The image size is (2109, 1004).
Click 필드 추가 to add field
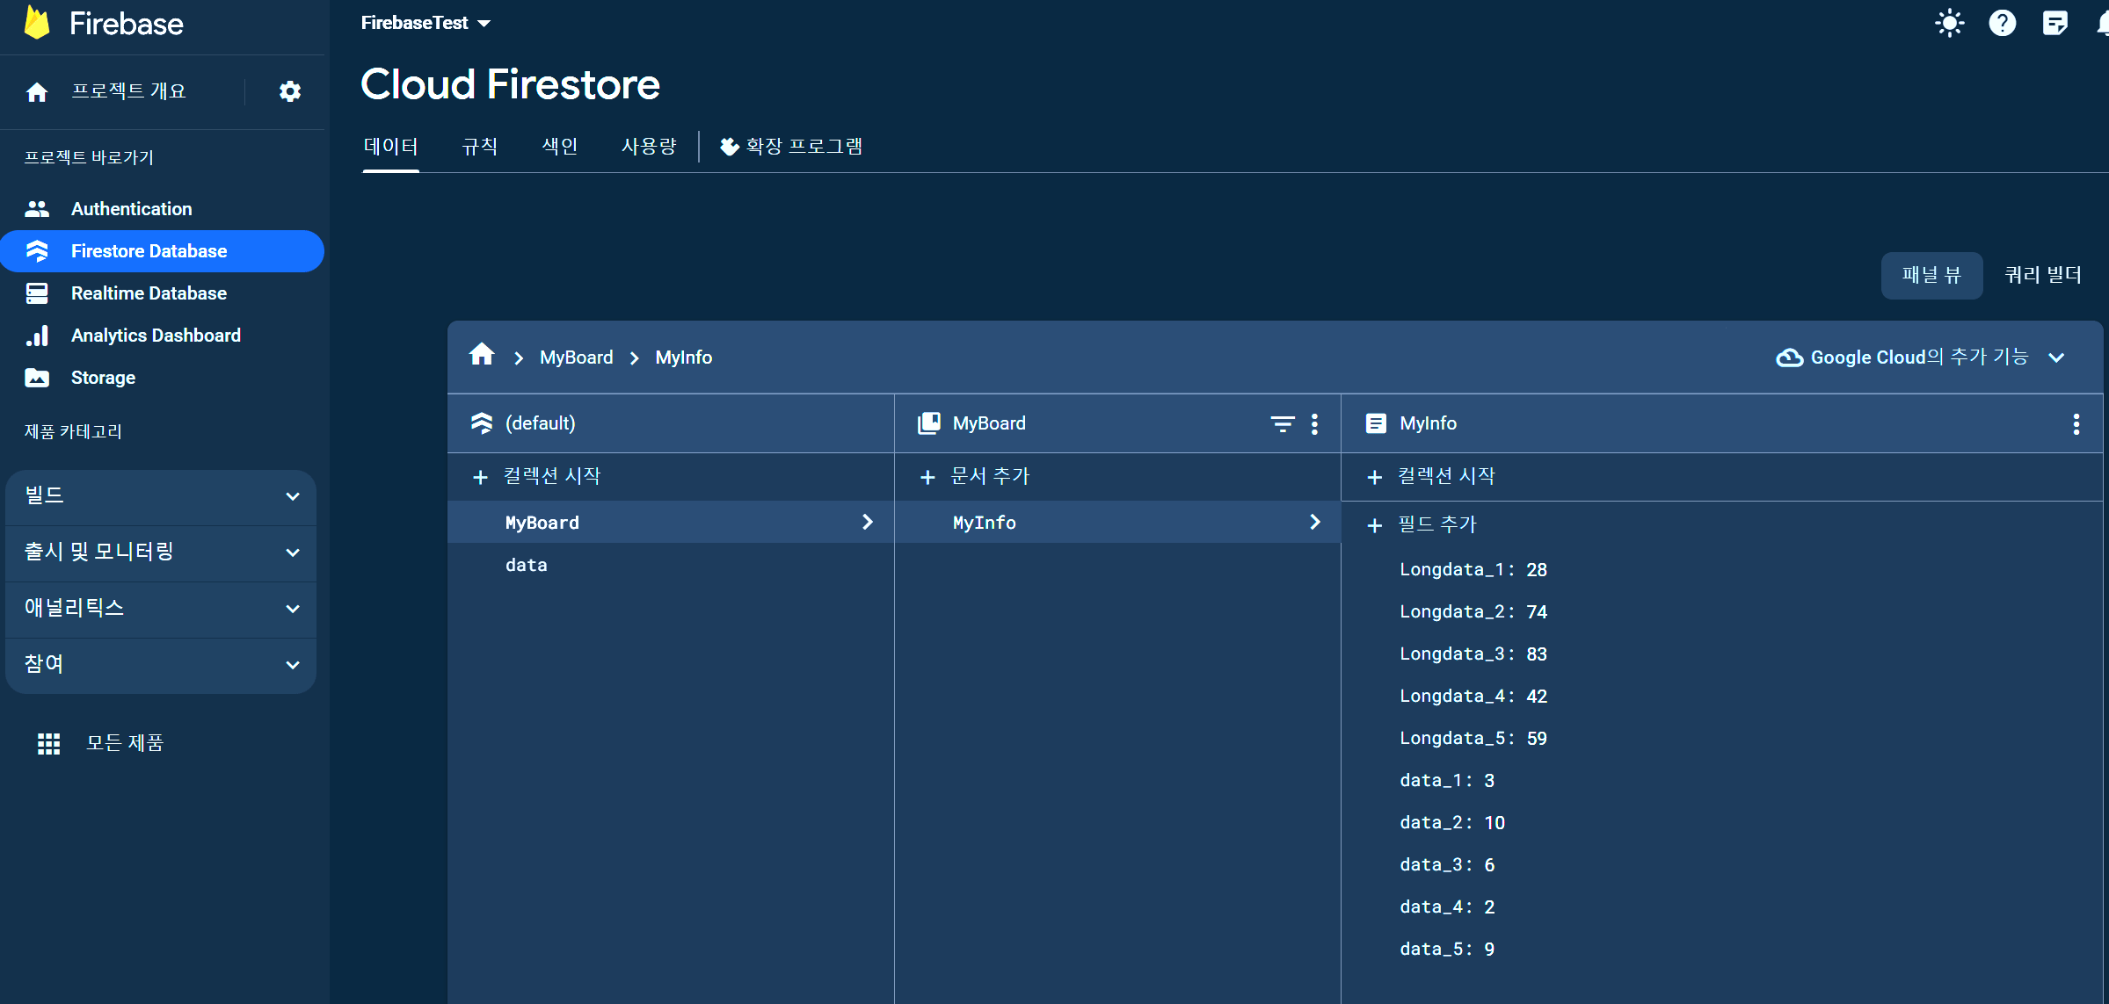1422,525
